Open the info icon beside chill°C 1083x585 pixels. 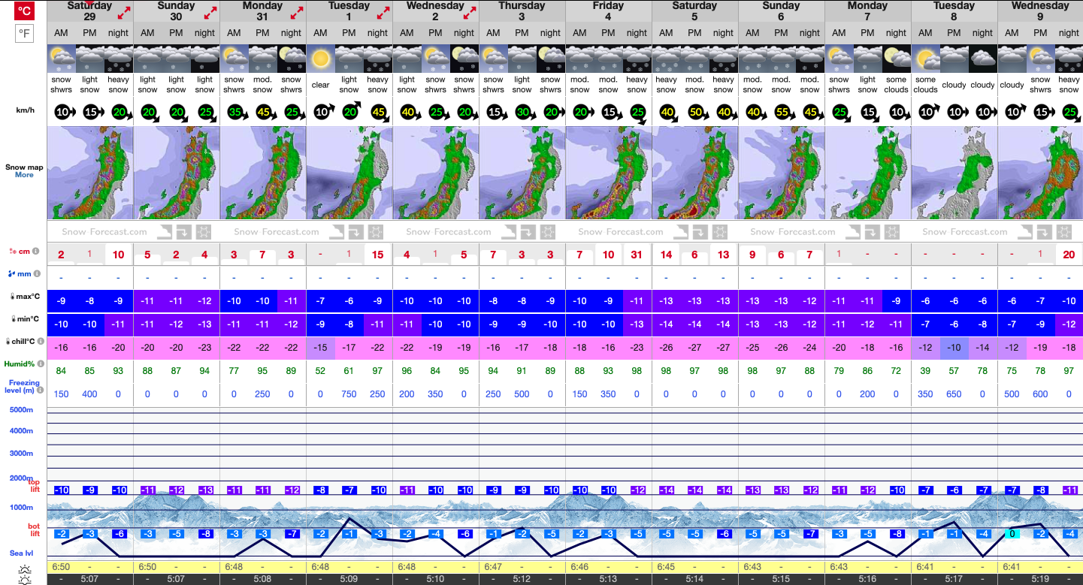pos(41,342)
